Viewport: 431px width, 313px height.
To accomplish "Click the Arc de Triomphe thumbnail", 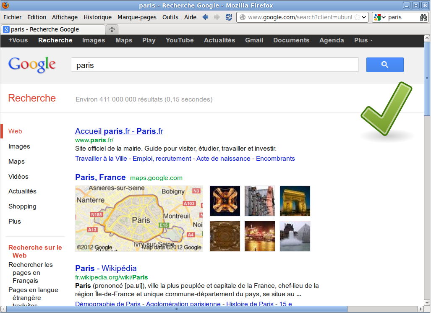I will (295, 201).
